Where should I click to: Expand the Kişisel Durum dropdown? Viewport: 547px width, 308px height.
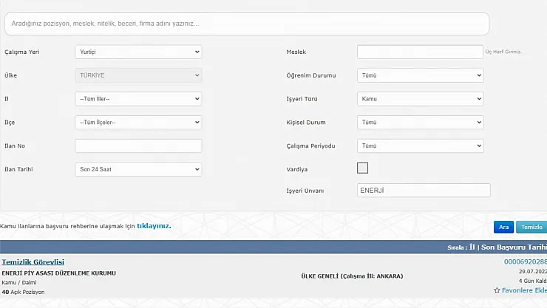click(x=420, y=123)
